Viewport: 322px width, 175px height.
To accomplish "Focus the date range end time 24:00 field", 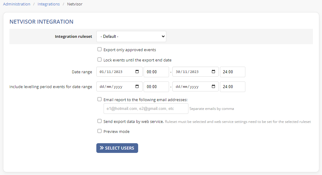I will [x=232, y=72].
